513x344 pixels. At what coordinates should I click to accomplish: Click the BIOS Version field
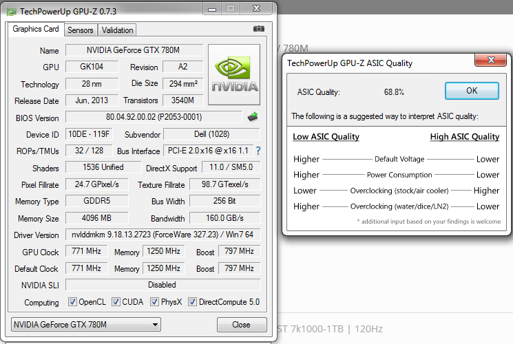pyautogui.click(x=154, y=117)
